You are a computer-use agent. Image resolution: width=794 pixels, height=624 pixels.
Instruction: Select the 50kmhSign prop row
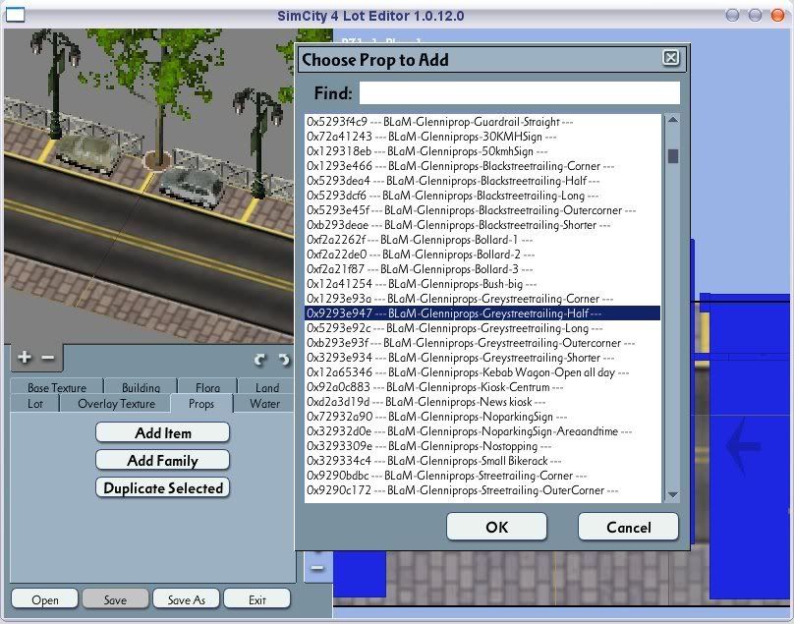[x=483, y=151]
